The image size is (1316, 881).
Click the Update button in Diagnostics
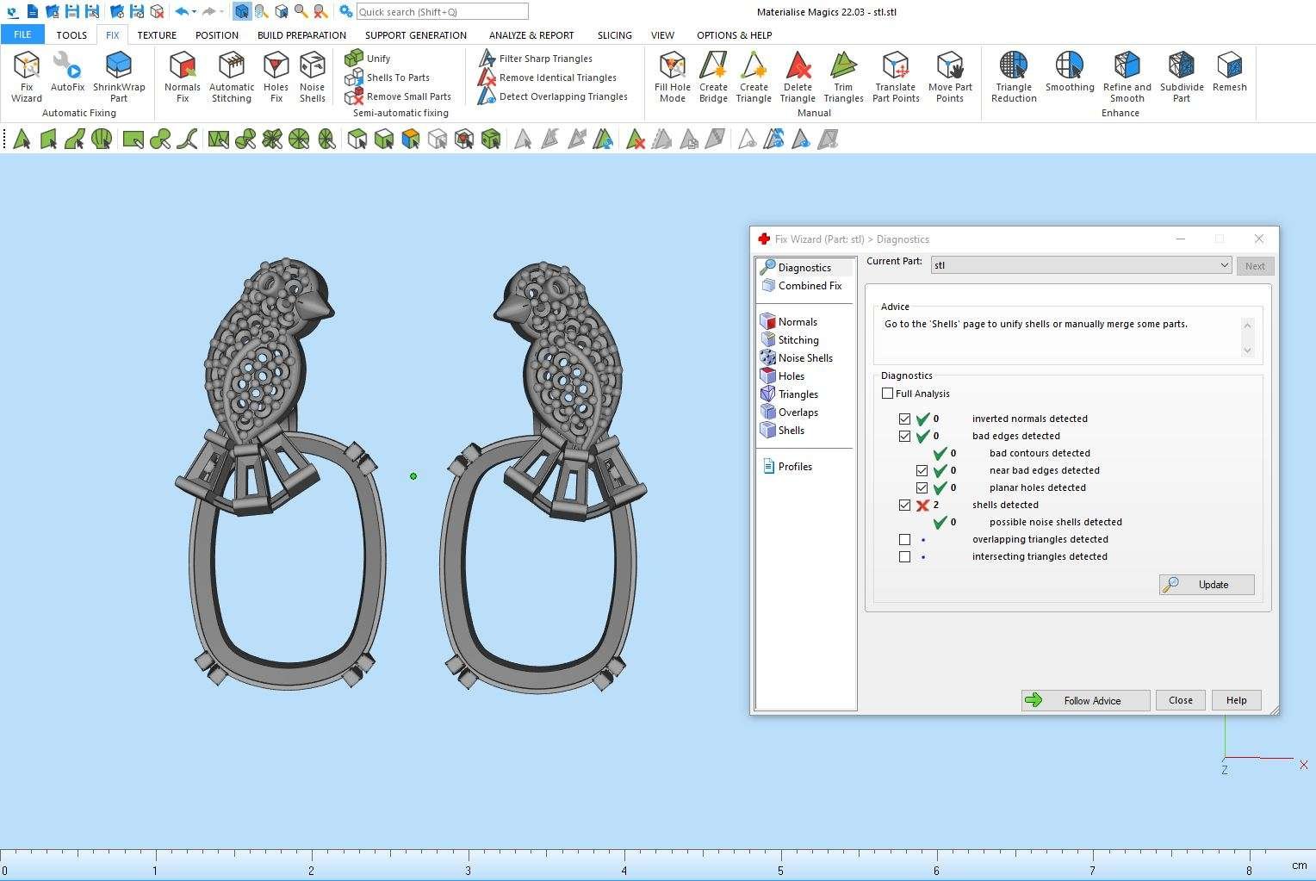pos(1206,585)
